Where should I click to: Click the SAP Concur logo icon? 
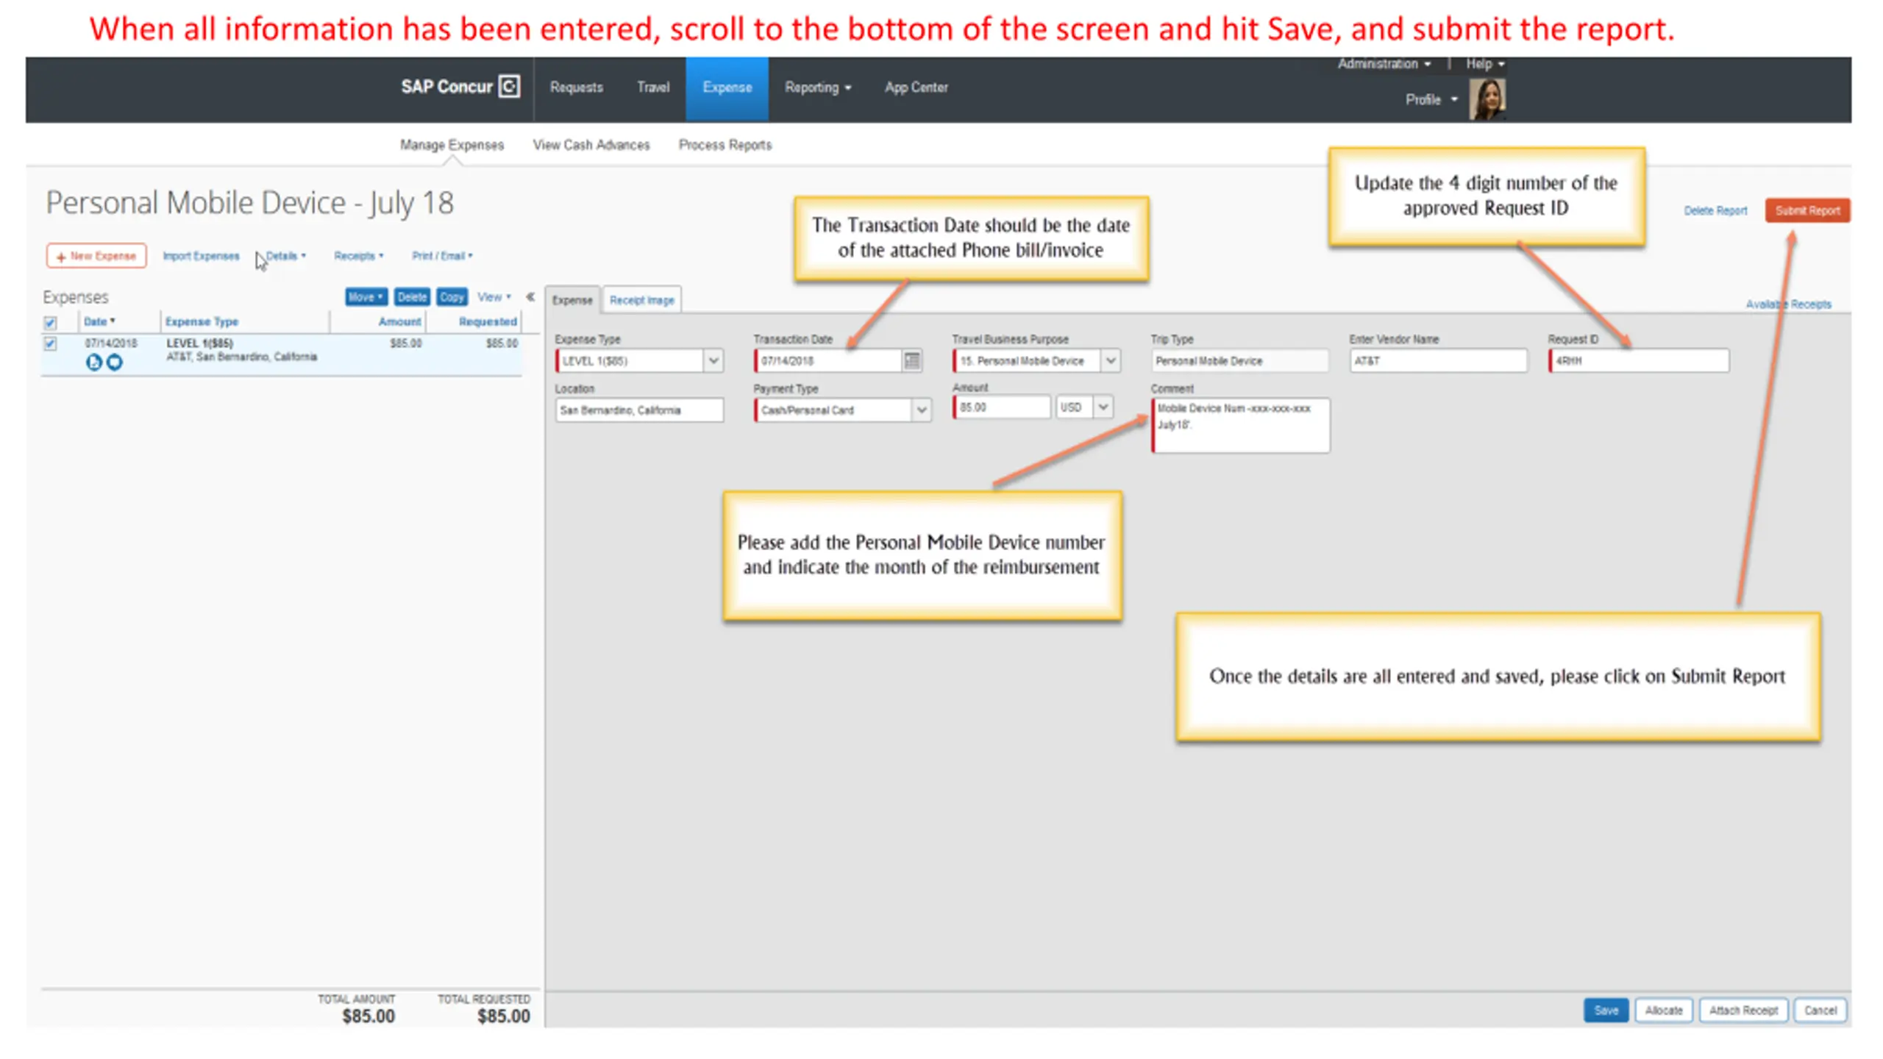coord(509,86)
